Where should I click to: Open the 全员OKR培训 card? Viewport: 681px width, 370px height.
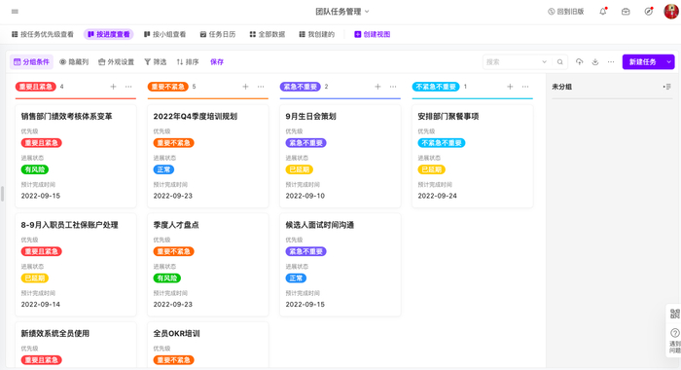click(208, 346)
